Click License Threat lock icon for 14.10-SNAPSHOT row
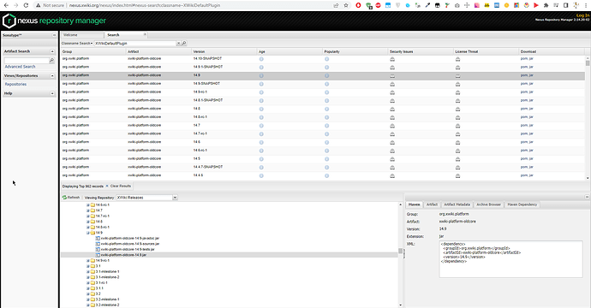 point(457,59)
